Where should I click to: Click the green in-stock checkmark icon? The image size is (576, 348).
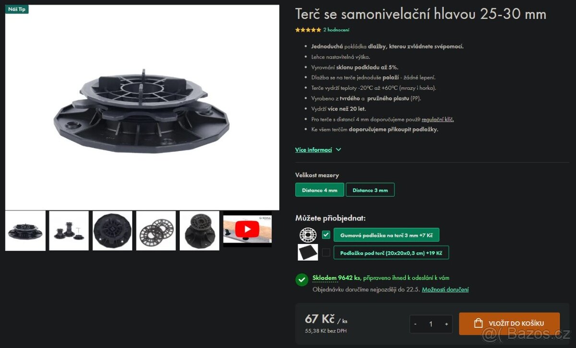pos(302,280)
